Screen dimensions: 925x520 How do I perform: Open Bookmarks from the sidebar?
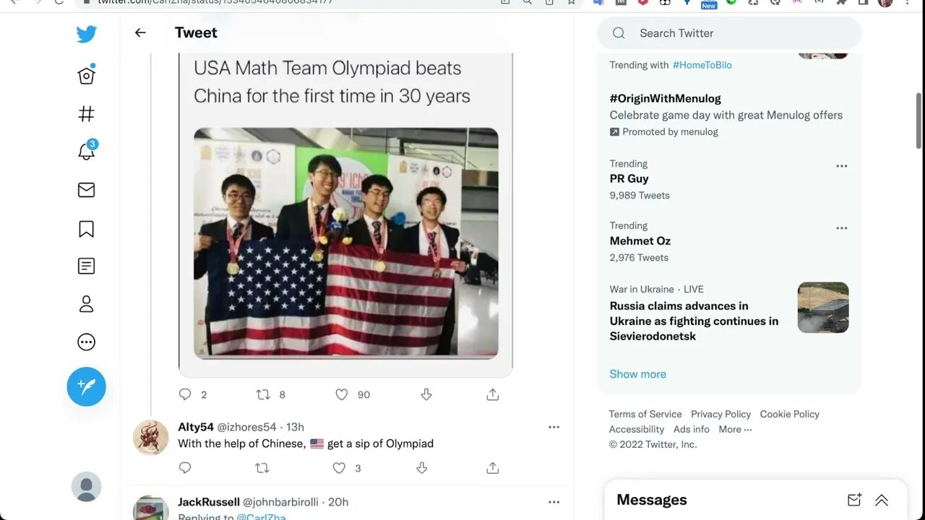[x=86, y=229]
